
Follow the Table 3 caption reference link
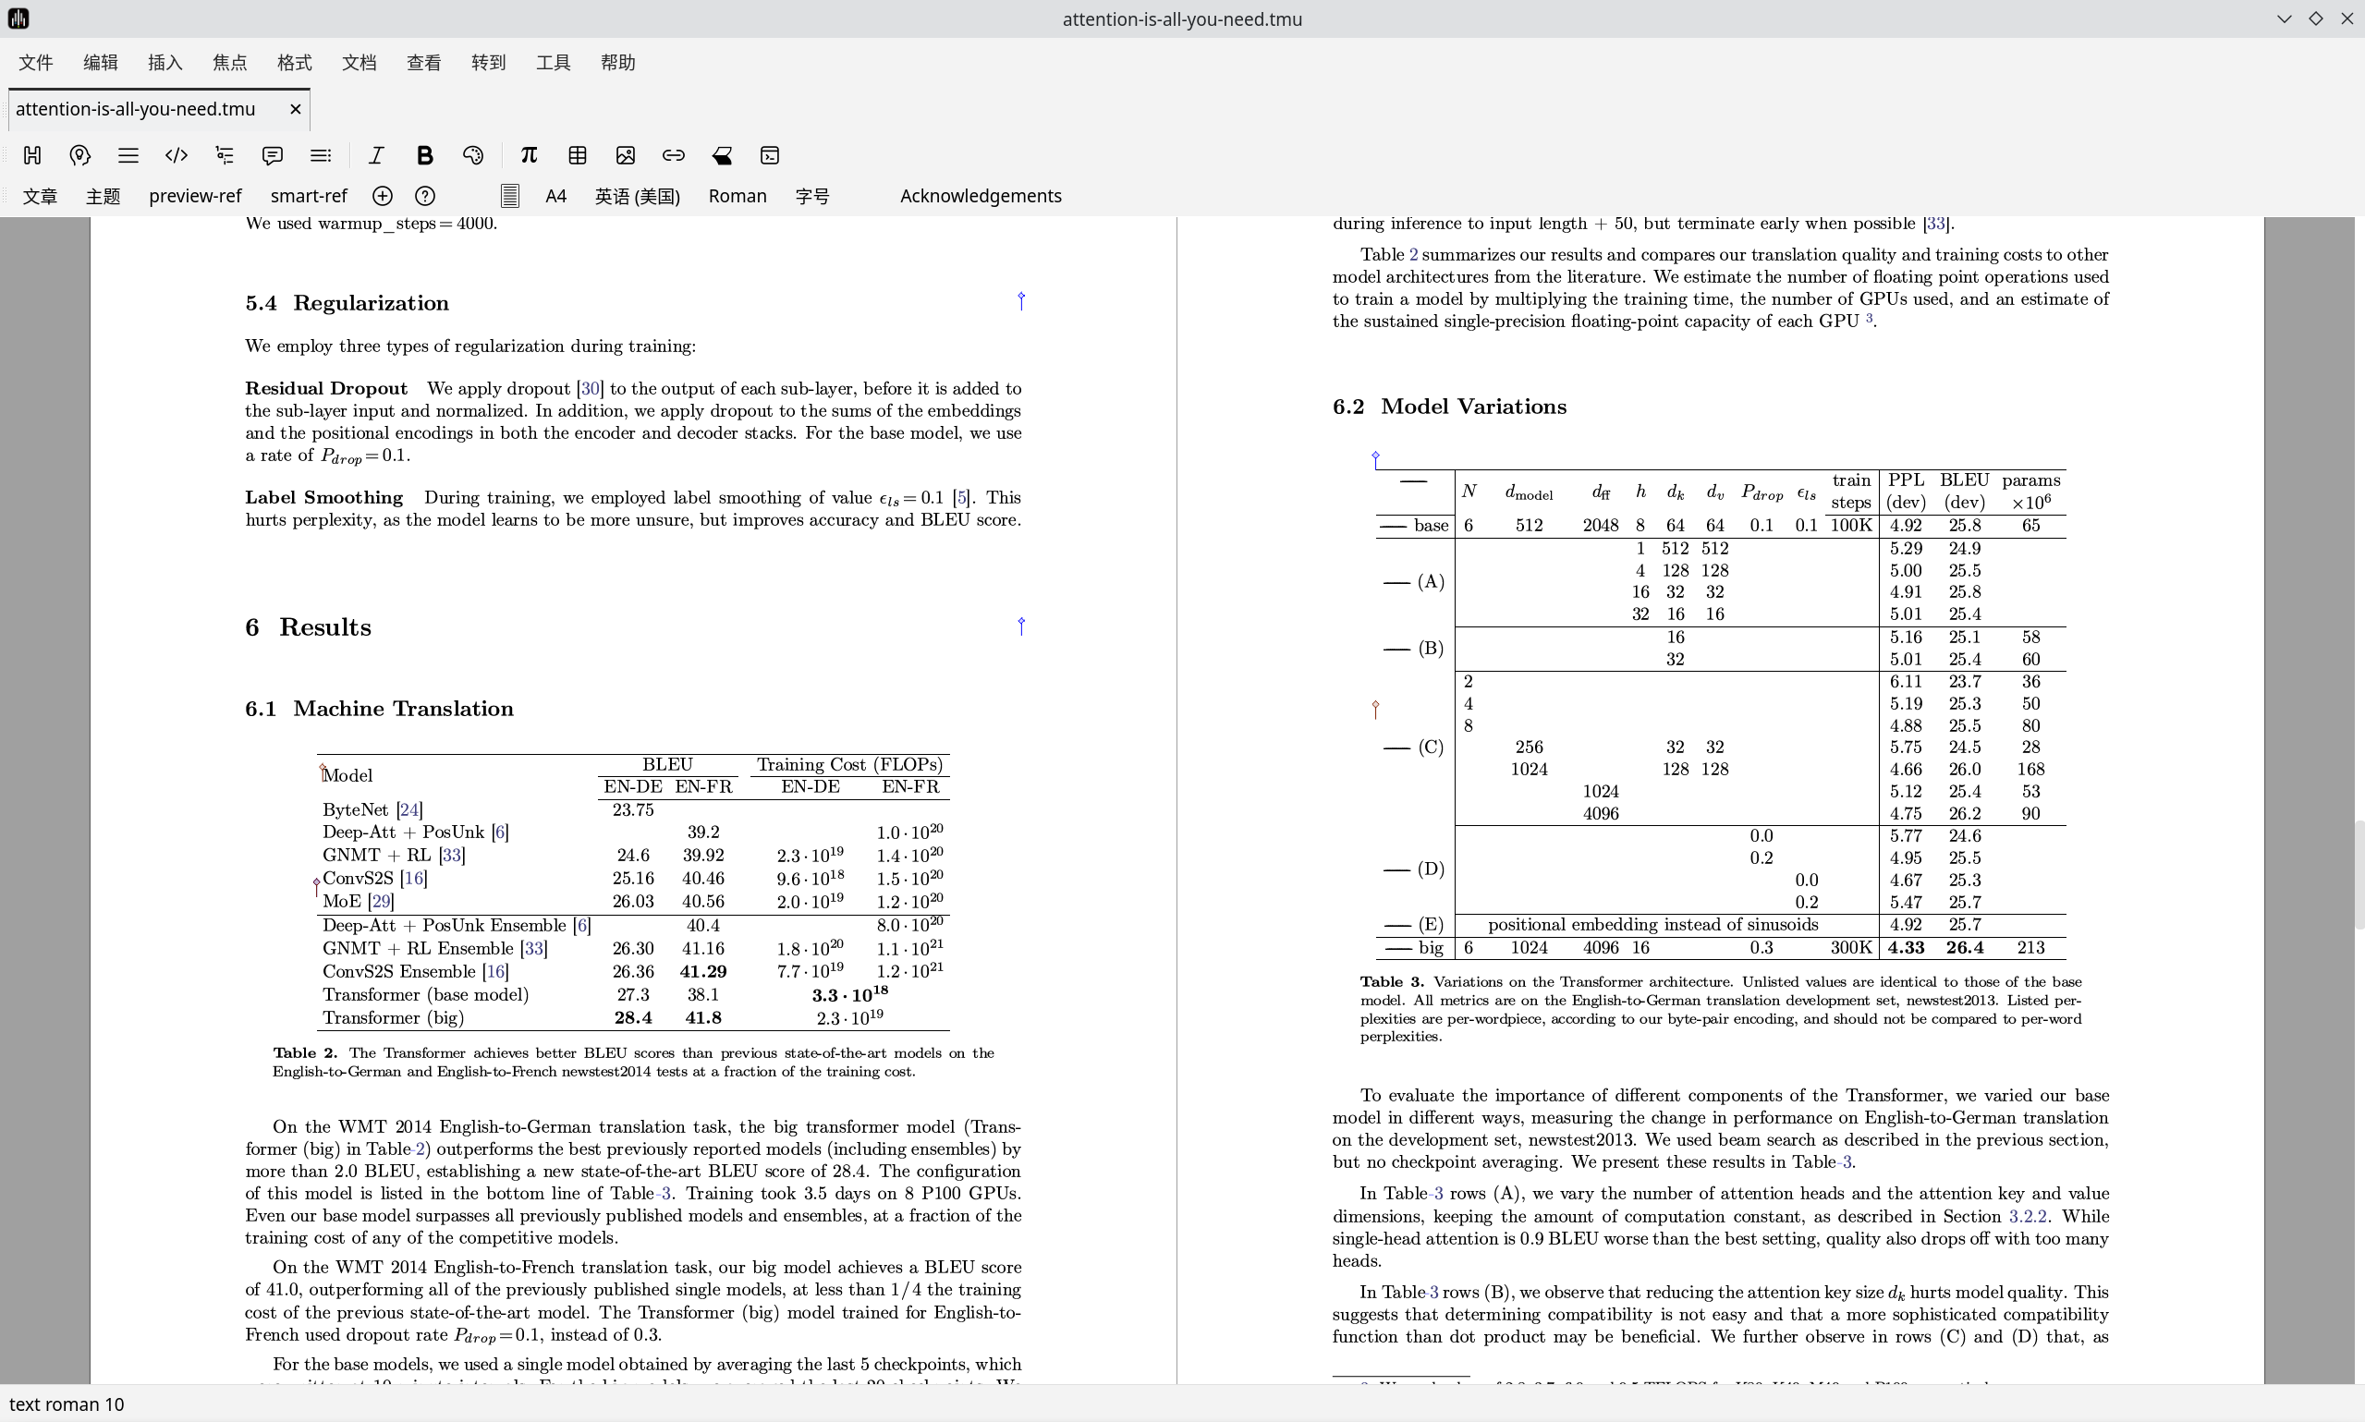(1847, 1162)
